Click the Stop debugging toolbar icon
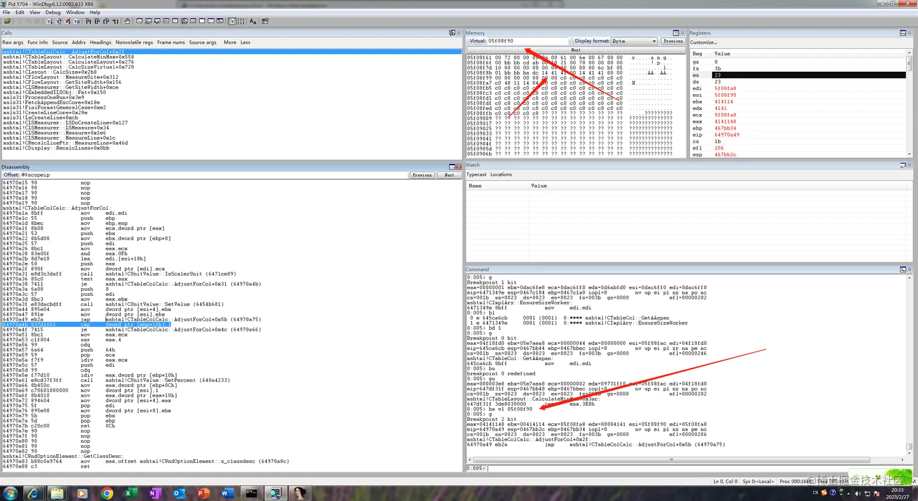The width and height of the screenshot is (918, 501). point(67,21)
